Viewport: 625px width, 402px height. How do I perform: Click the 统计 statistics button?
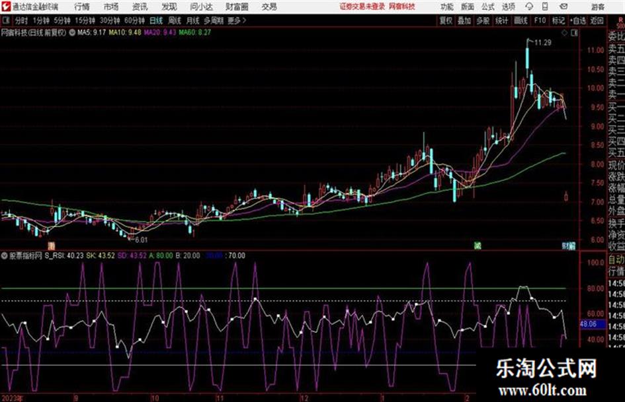(x=501, y=20)
